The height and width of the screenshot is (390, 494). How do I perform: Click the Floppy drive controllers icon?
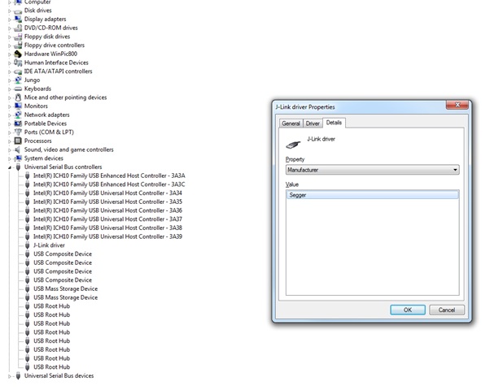18,45
